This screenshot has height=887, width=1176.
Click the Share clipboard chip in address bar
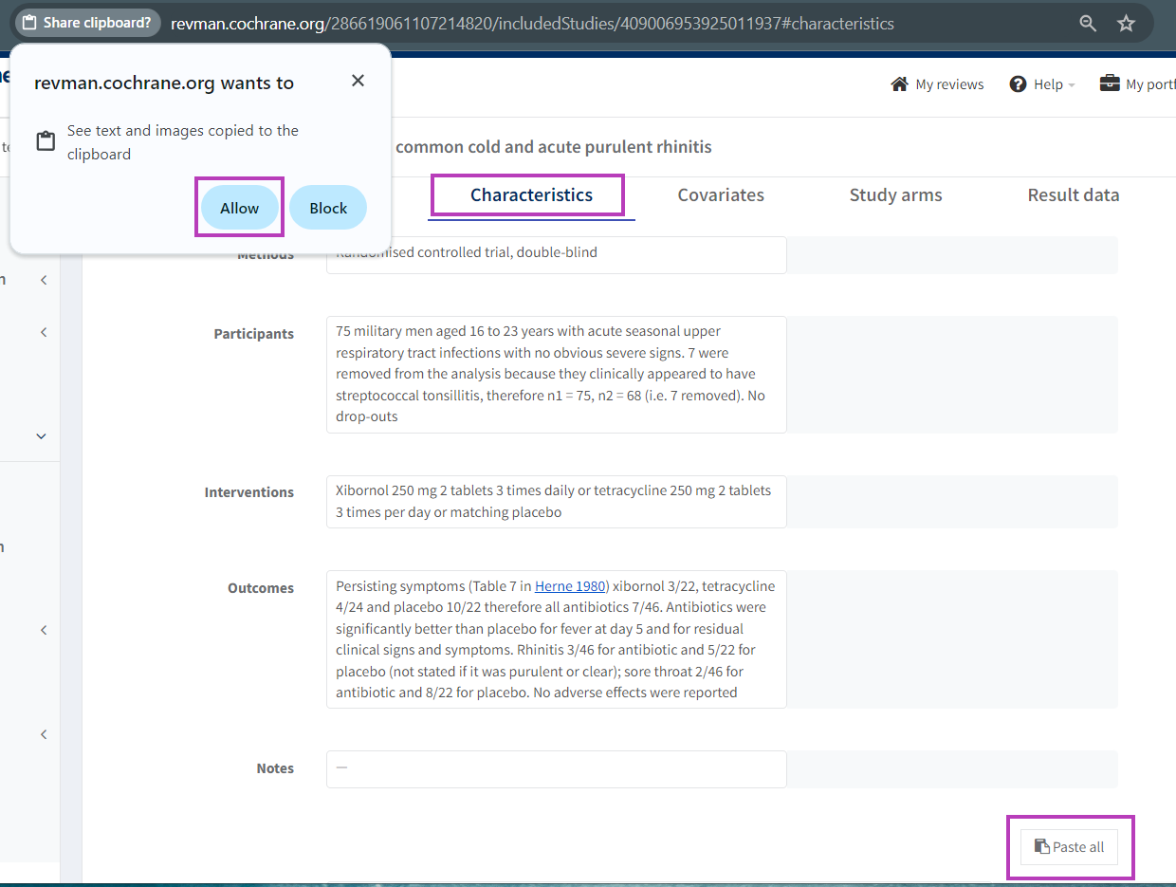point(87,23)
